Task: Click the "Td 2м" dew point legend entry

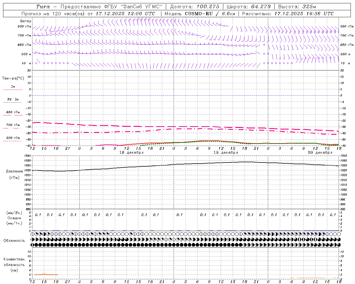Action: click(13, 99)
